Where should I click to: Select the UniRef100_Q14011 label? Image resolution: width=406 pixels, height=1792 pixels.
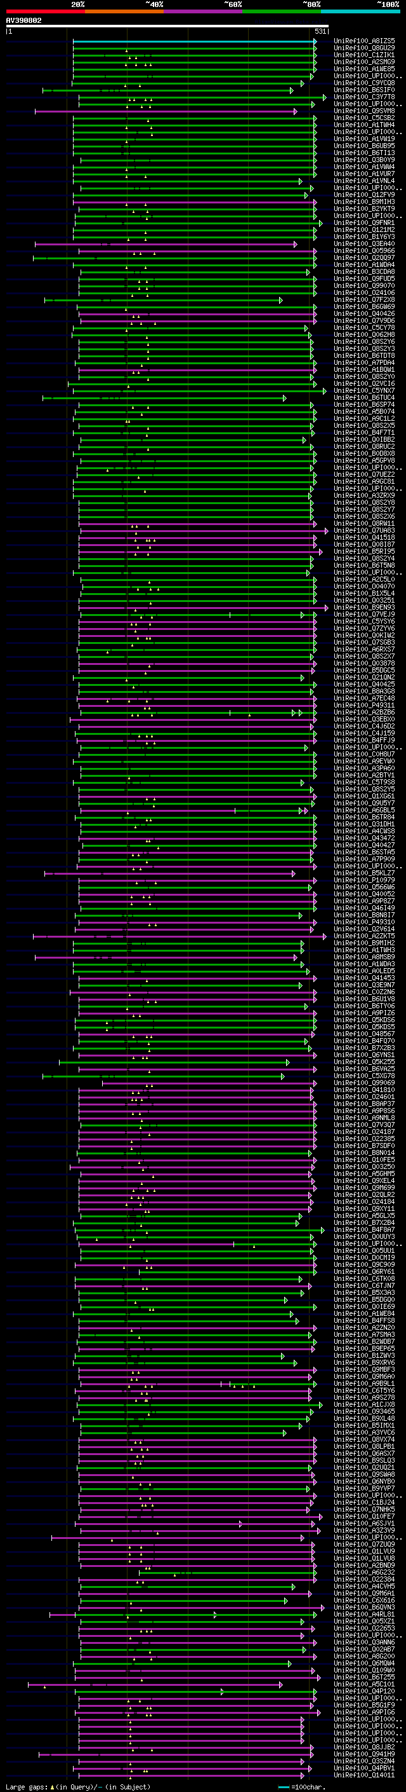[364, 1775]
